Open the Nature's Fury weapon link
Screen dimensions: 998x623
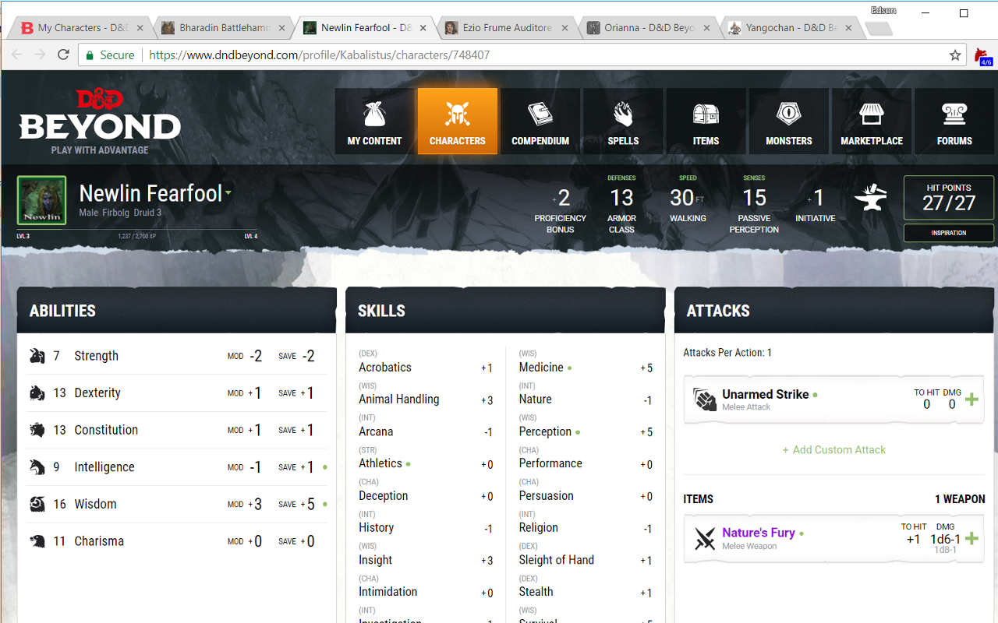click(759, 533)
